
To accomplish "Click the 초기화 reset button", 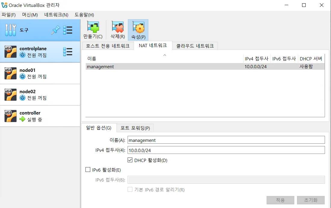I will point(311,200).
